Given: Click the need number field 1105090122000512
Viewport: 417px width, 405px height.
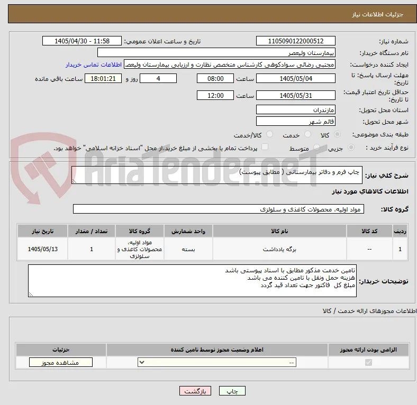Looking at the screenshot, I should pyautogui.click(x=295, y=41).
